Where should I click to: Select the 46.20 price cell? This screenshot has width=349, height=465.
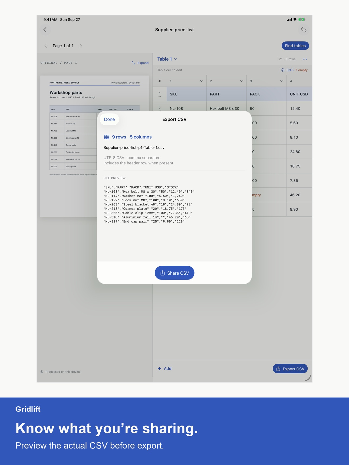299,195
